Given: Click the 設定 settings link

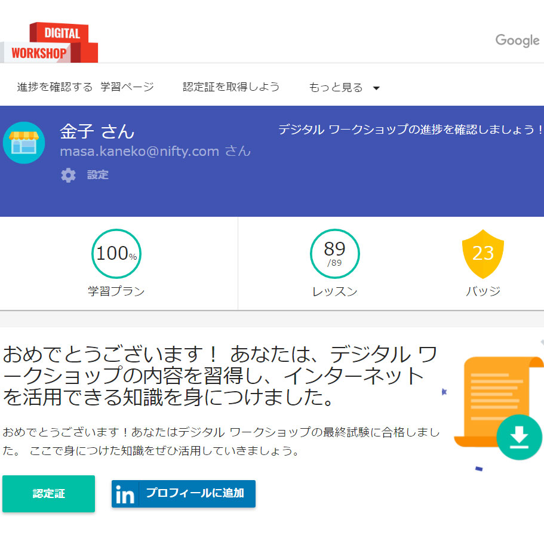Looking at the screenshot, I should coord(97,175).
